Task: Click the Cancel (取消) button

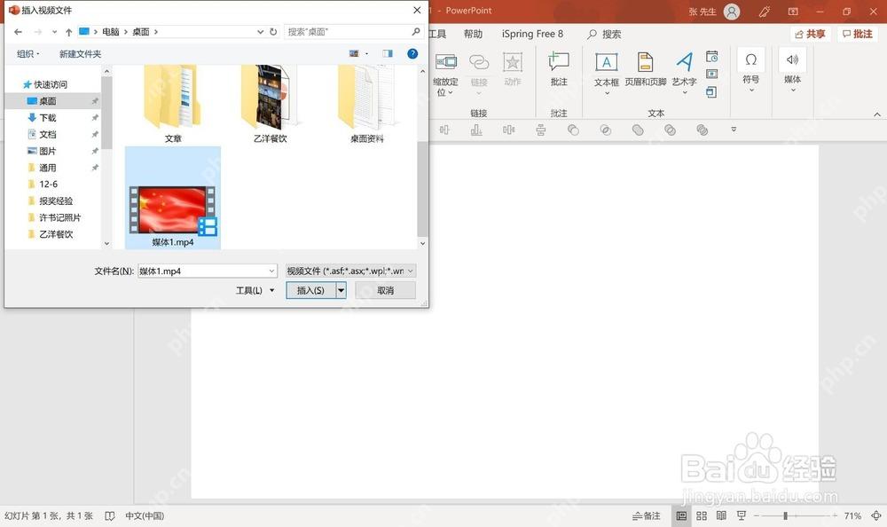Action: 385,290
